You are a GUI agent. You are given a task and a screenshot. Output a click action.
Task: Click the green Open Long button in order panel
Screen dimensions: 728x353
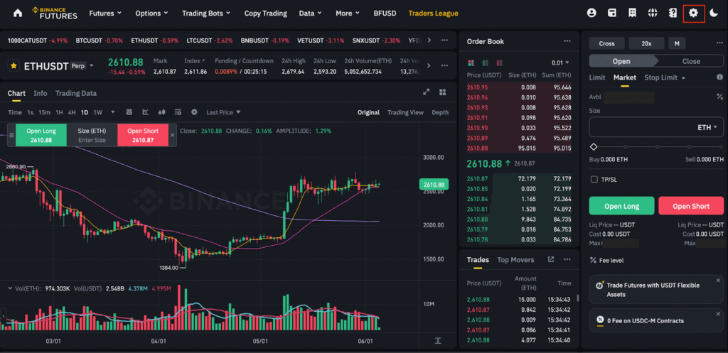(x=621, y=206)
